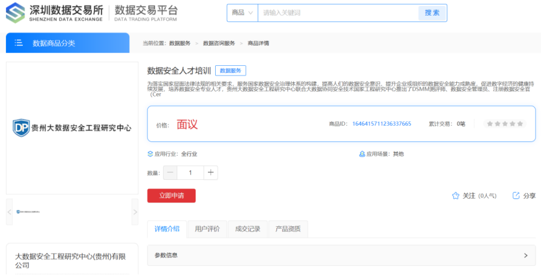Viewport: 541px width, 275px height.
Task: Click the 应用行业 layers icon
Action: coord(150,154)
